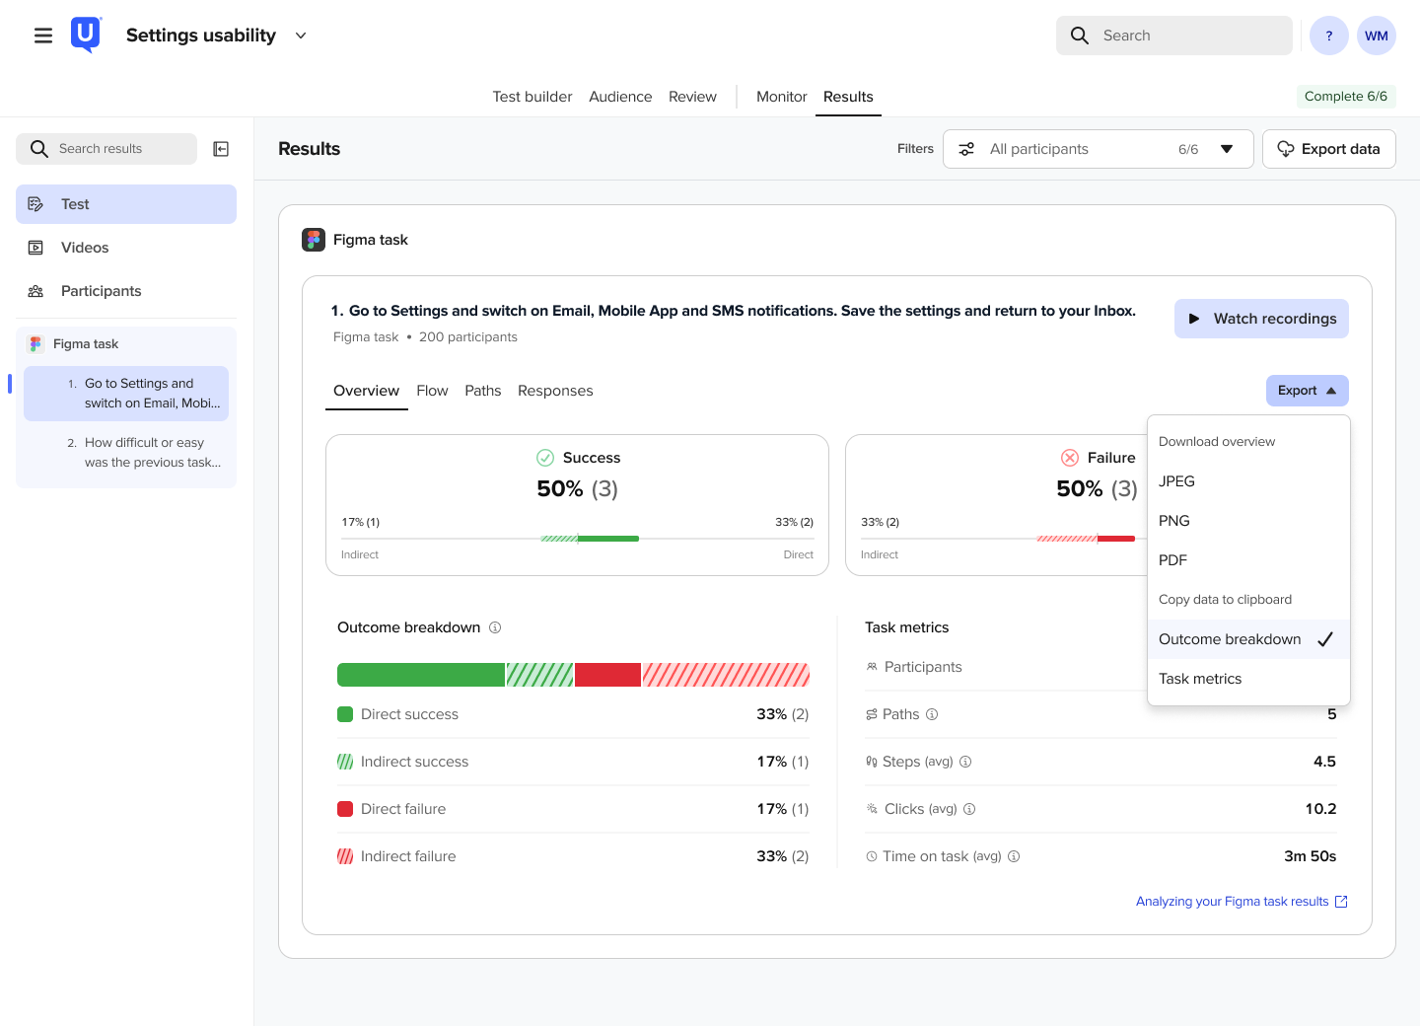The height and width of the screenshot is (1026, 1420).
Task: Click the Complete 6/6 status badge
Action: pyautogui.click(x=1346, y=96)
